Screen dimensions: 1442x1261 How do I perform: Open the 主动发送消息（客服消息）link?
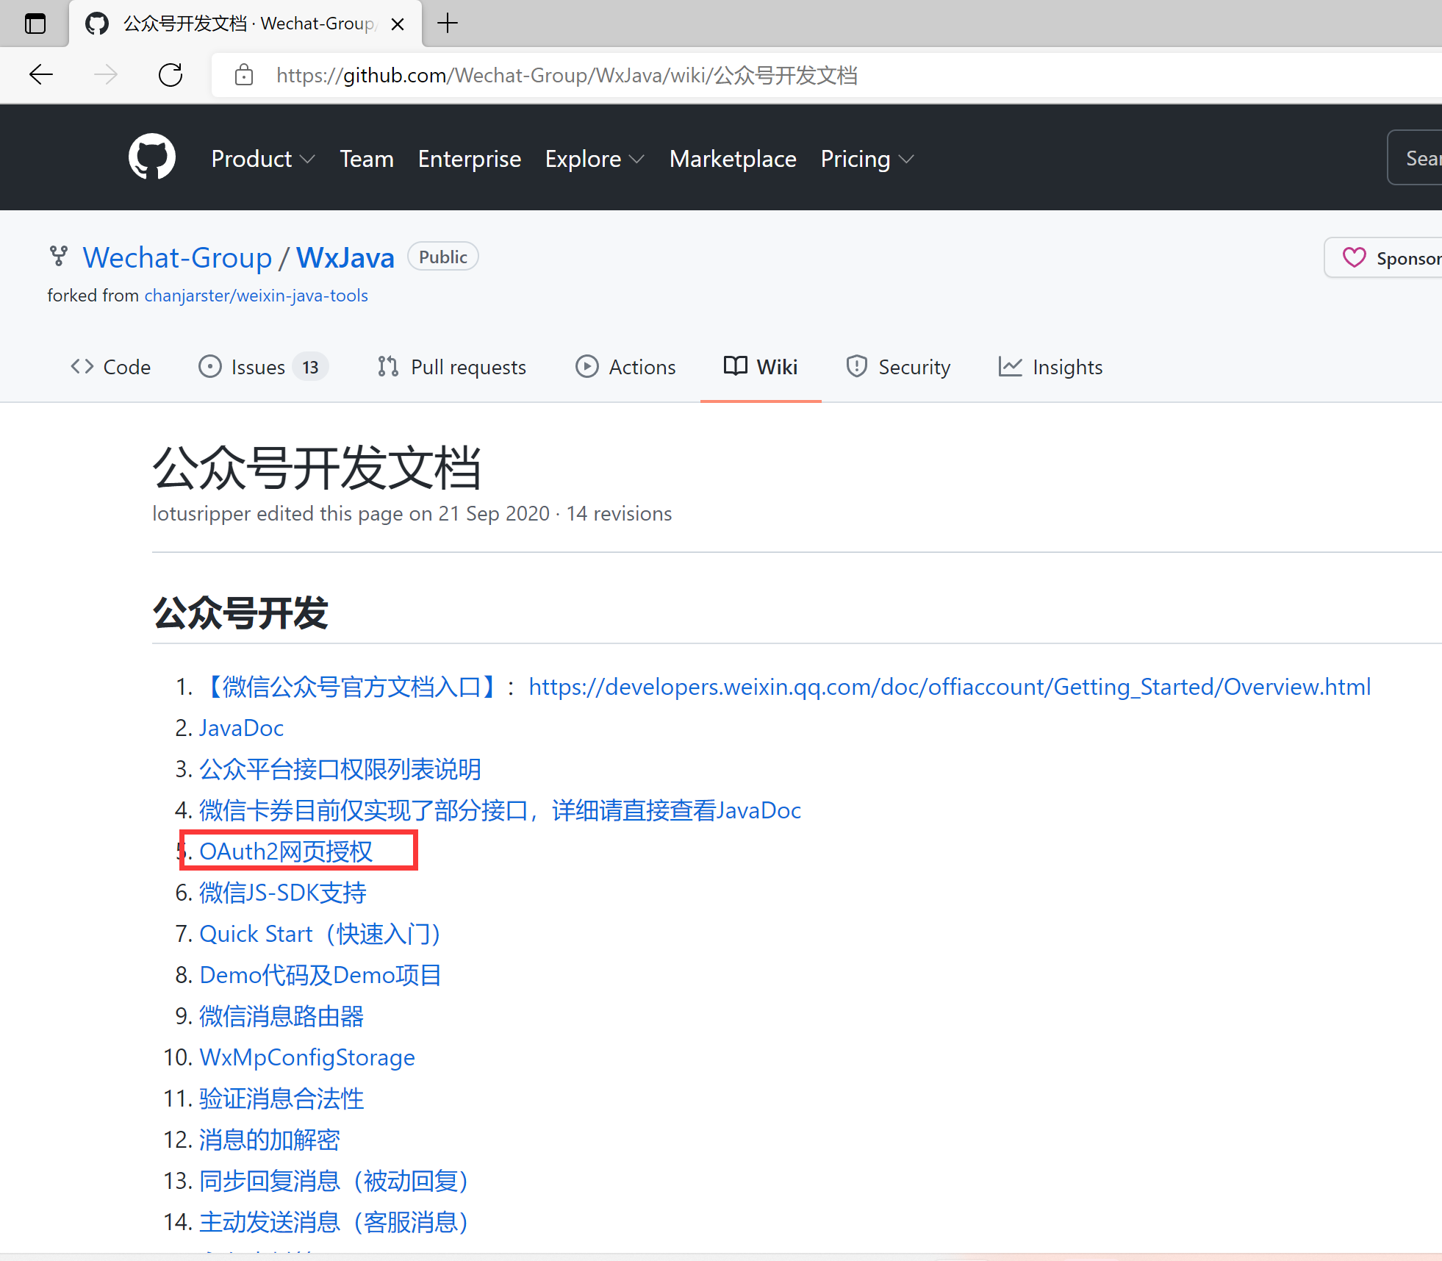click(334, 1222)
